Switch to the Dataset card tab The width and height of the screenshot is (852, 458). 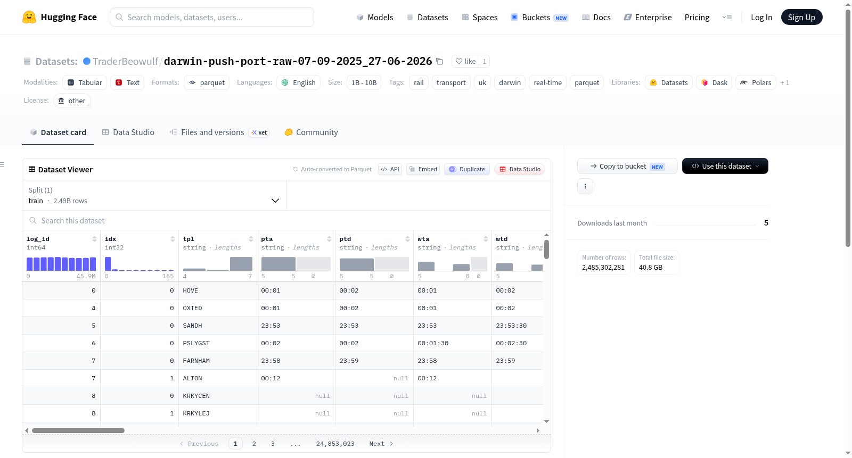coord(58,132)
